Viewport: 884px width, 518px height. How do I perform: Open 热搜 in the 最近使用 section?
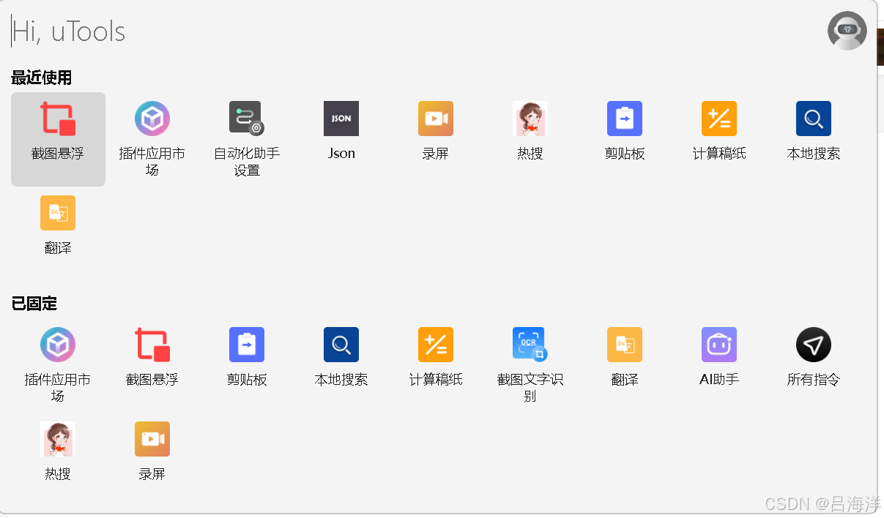530,139
